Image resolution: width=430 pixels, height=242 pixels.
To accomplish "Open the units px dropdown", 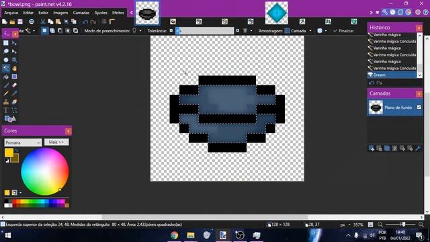I will coord(349,225).
